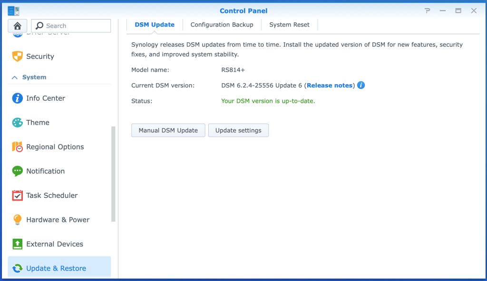
Task: Open Update settings
Action: [238, 130]
